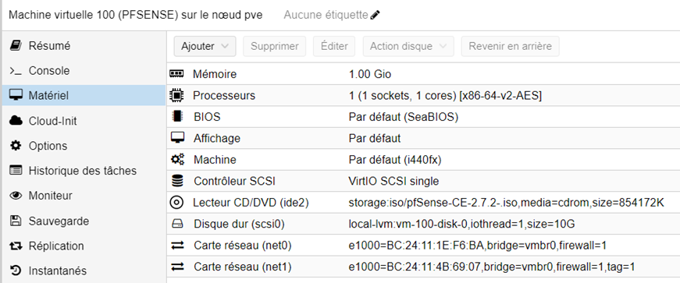
Task: Click the pencil icon to edit tags
Action: 376,15
